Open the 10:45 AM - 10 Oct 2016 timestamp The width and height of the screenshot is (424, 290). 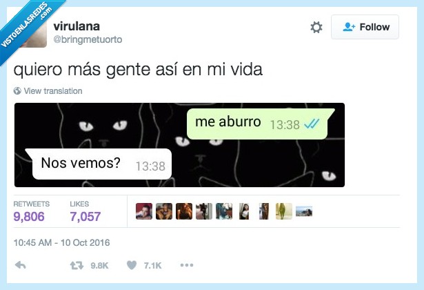coord(61,242)
